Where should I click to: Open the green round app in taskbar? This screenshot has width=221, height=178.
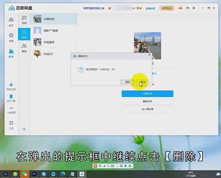coord(15,174)
